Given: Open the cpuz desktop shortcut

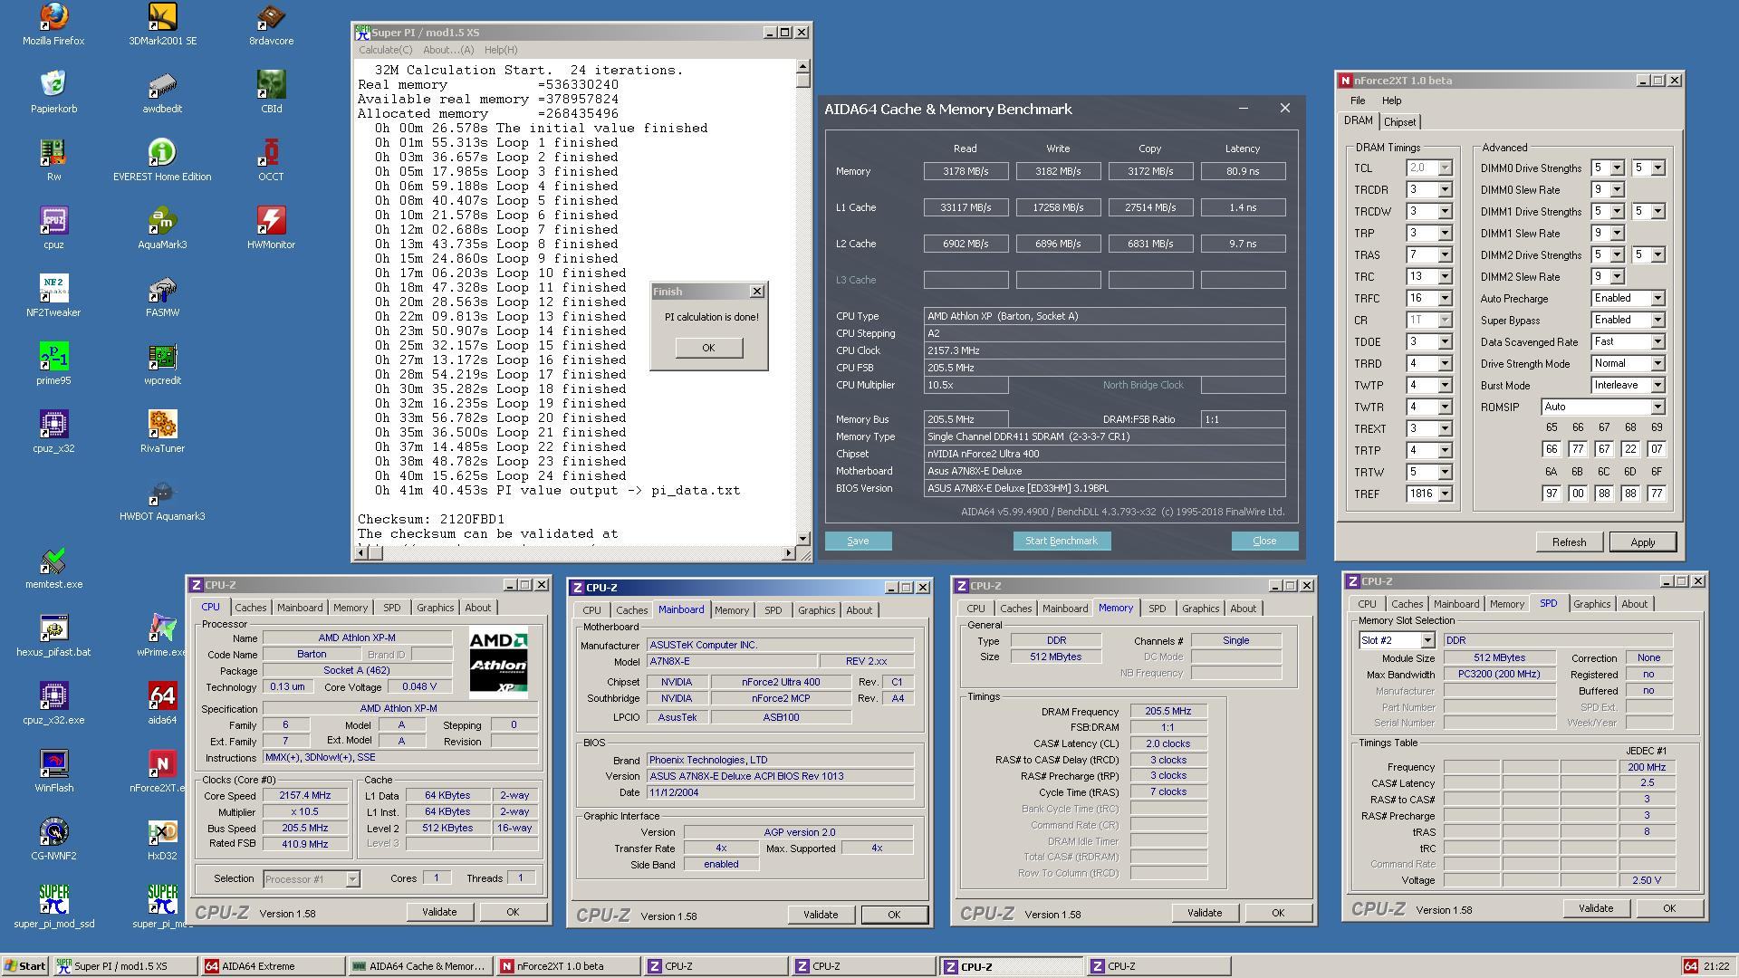Looking at the screenshot, I should point(53,228).
